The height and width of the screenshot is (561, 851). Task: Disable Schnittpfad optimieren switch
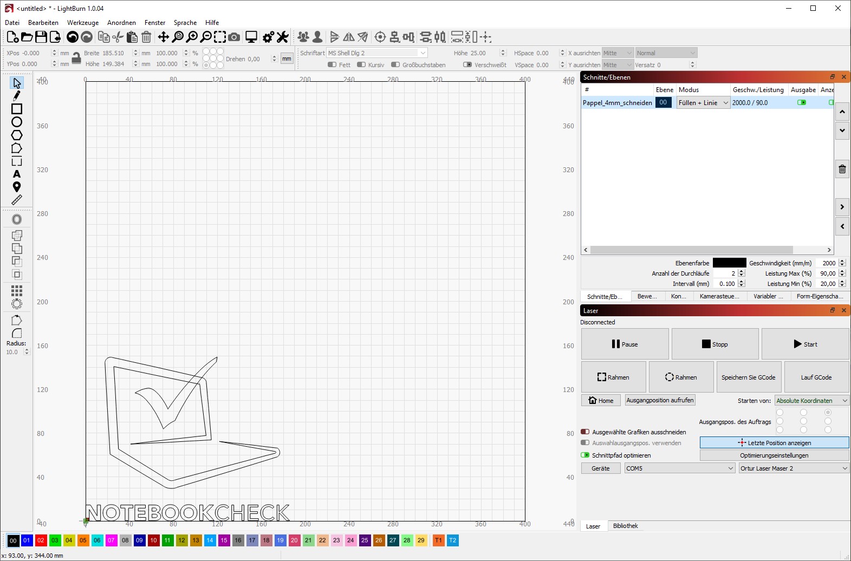[585, 455]
